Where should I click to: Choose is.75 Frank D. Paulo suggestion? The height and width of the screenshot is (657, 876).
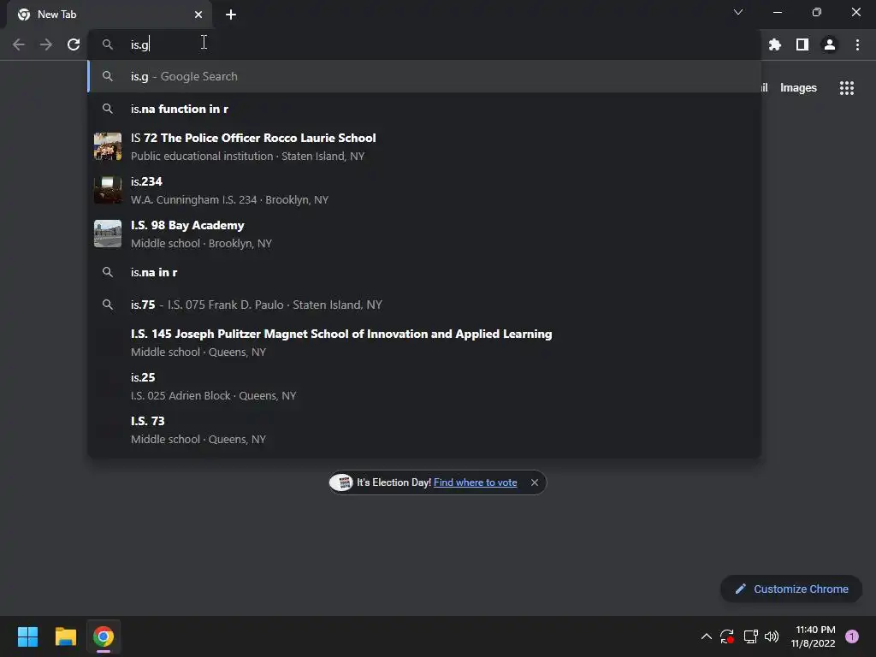[x=424, y=305]
